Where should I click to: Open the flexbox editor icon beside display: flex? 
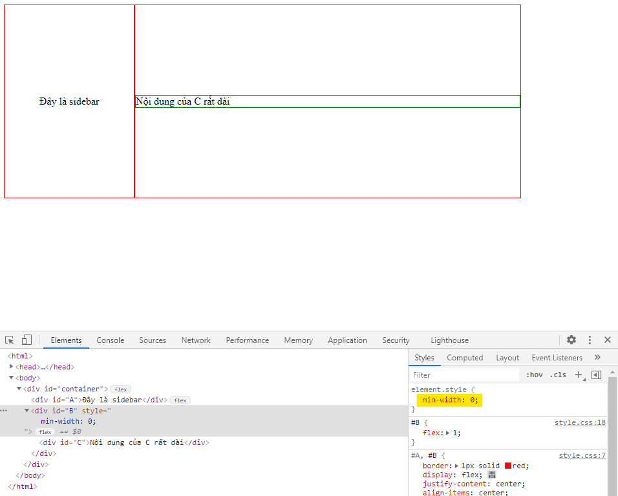pos(491,475)
